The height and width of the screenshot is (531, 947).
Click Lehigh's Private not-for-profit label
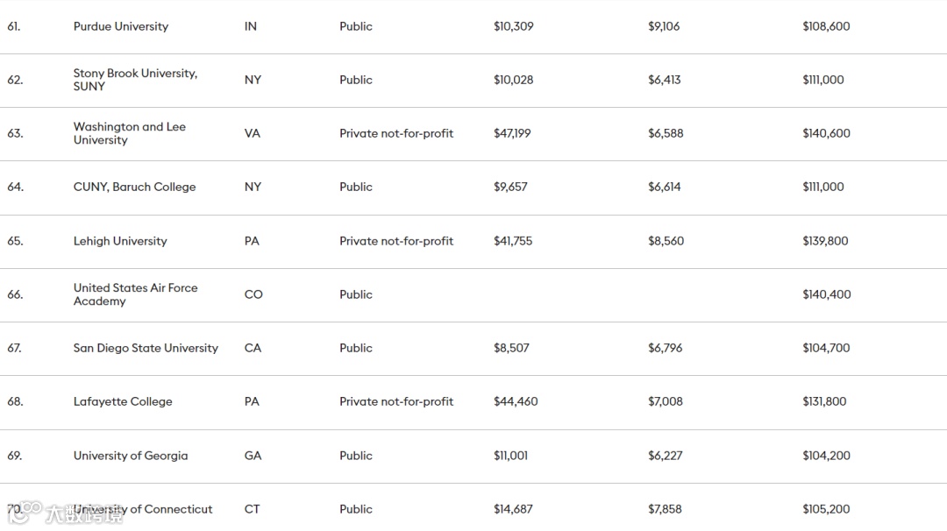[396, 241]
